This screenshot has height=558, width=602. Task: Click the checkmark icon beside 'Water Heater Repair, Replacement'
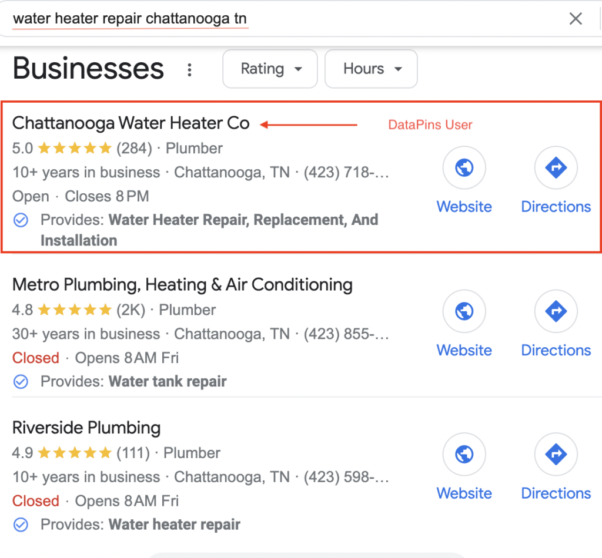(x=21, y=220)
